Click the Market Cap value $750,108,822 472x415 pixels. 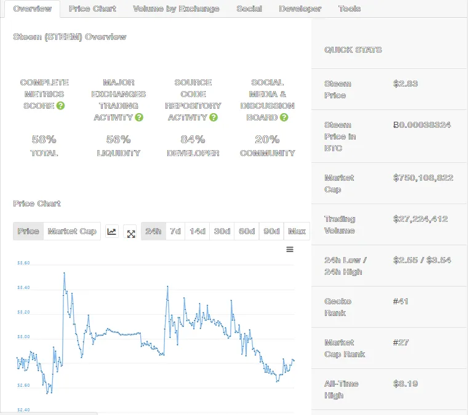tap(423, 178)
